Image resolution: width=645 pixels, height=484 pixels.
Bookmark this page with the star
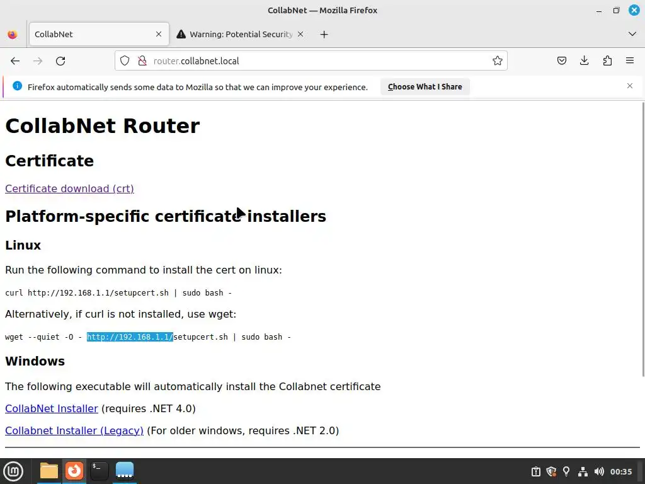[498, 61]
